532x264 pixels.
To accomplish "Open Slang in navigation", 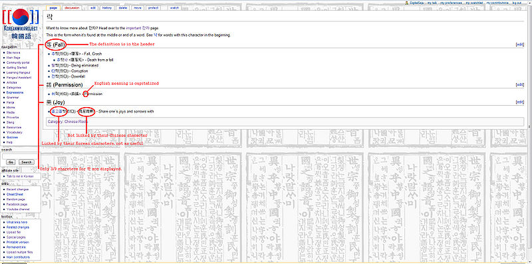I will point(10,122).
